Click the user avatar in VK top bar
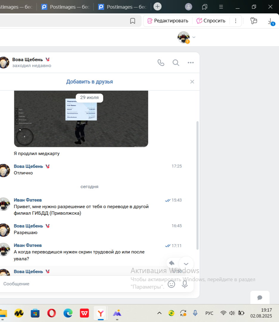This screenshot has width=279, height=322. 184,37
